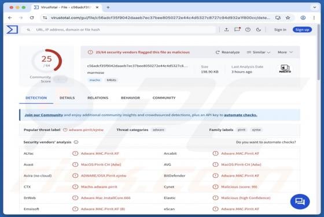Select the VirusTotal browser tab
The image size is (324, 217).
pos(66,8)
